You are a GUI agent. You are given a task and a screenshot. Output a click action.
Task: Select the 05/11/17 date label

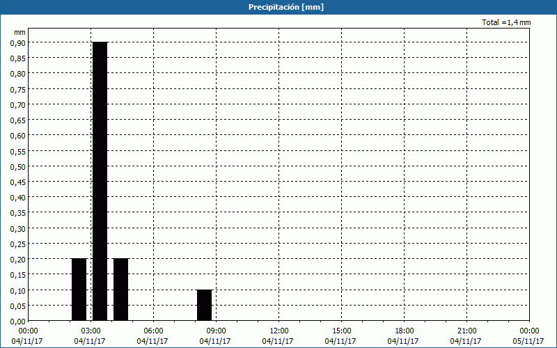coord(528,341)
